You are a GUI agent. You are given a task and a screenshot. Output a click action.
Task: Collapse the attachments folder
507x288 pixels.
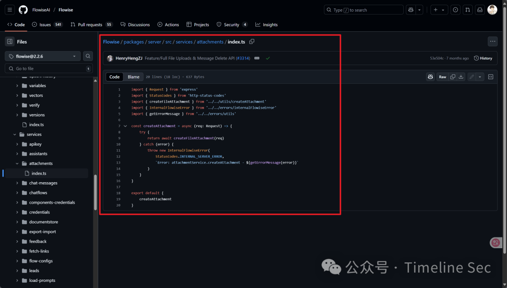17,163
